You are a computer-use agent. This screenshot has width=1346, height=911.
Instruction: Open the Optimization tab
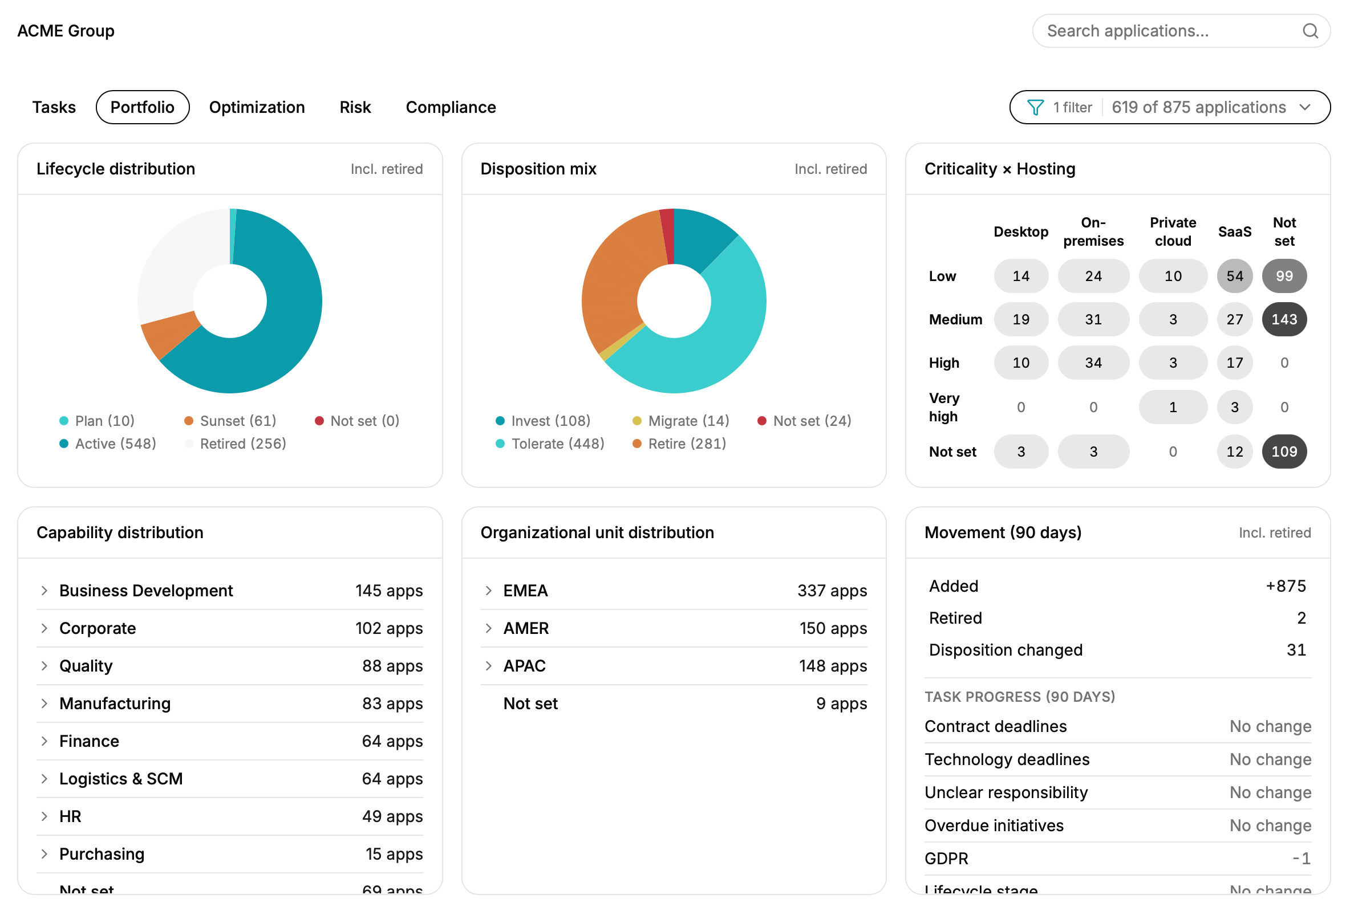click(257, 107)
